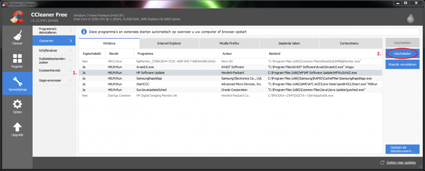The image size is (425, 171).
Task: Switch to the Windows tab
Action: (109, 43)
